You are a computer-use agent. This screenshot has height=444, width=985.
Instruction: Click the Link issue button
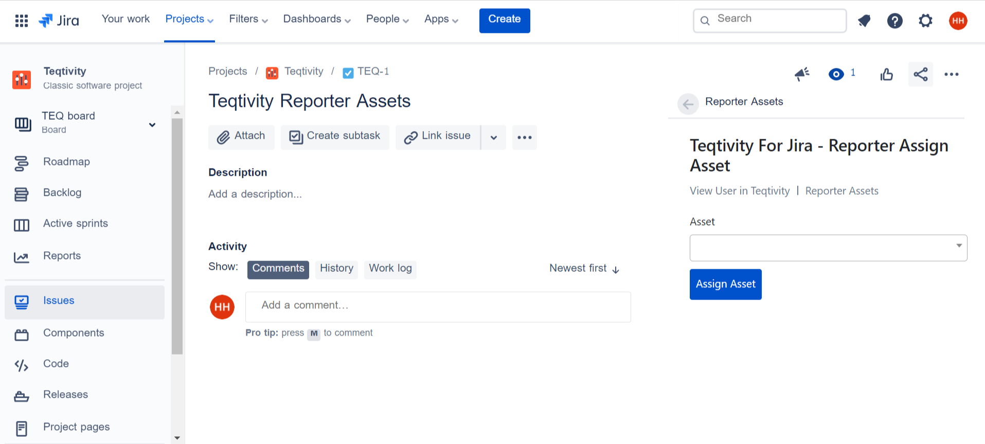[438, 137]
